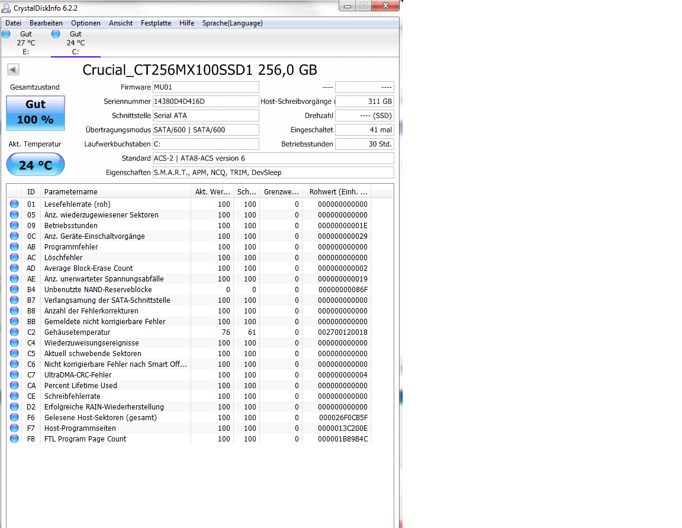Click status icon for Programmfehler row

[x=14, y=247]
